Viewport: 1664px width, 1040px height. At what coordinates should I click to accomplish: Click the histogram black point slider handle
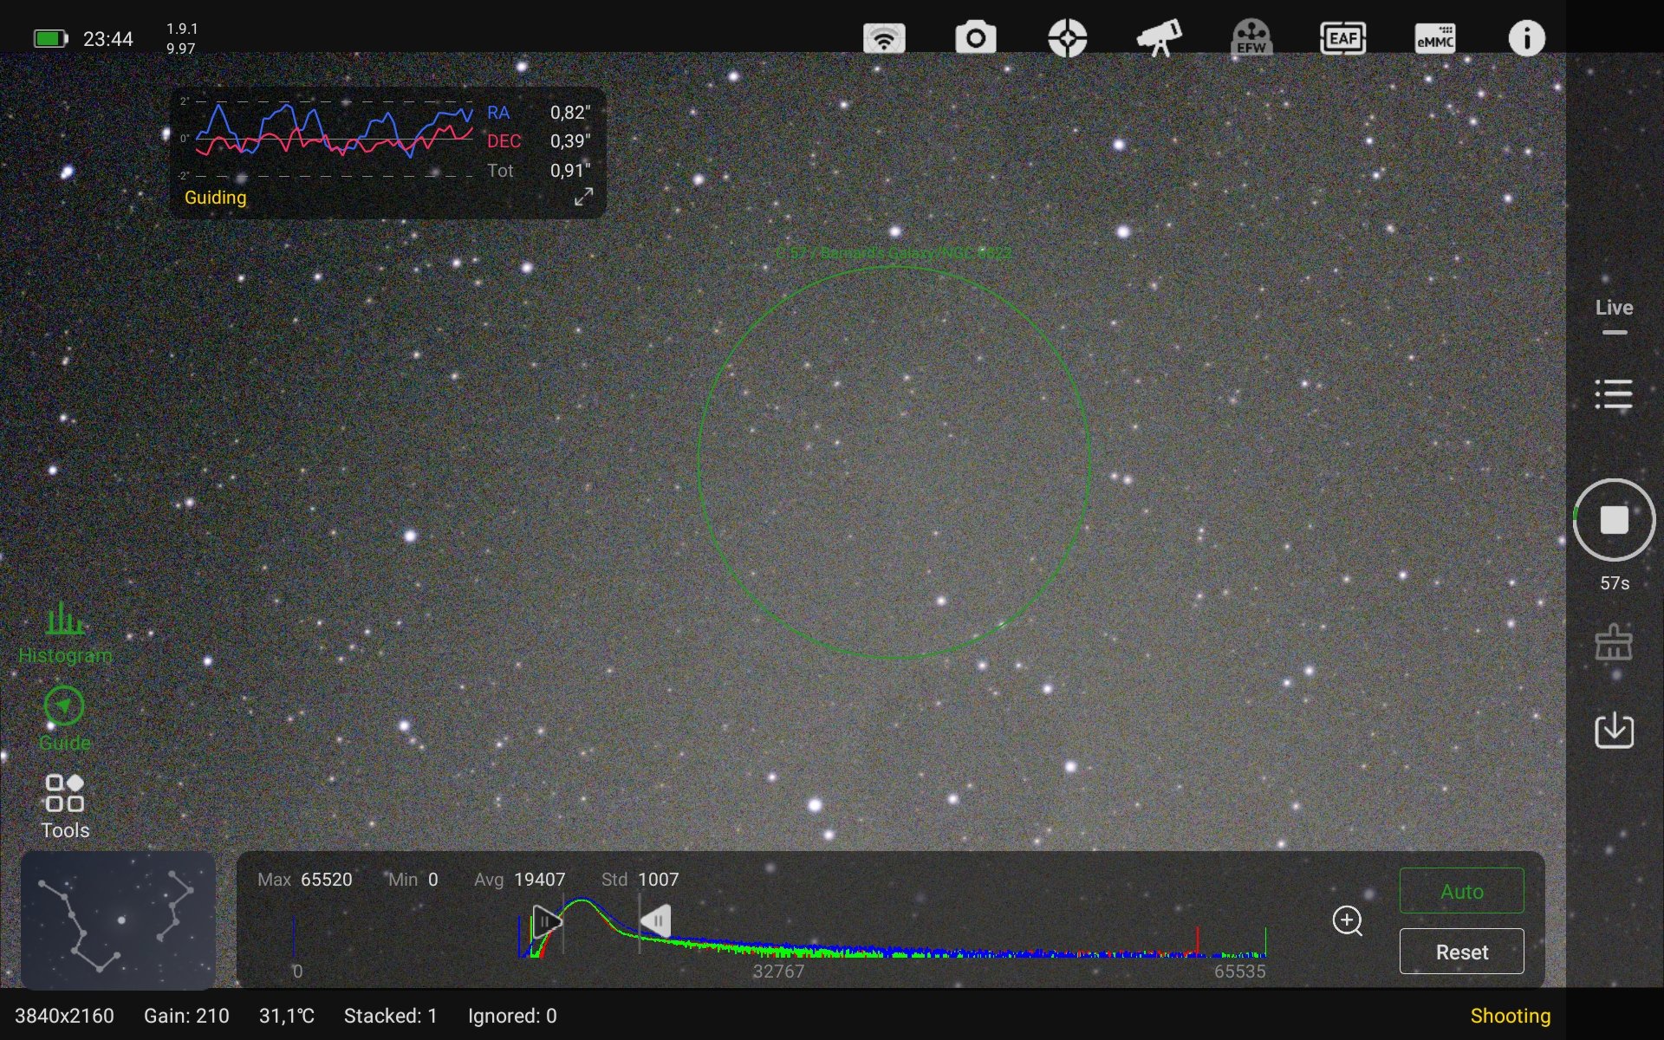[546, 920]
